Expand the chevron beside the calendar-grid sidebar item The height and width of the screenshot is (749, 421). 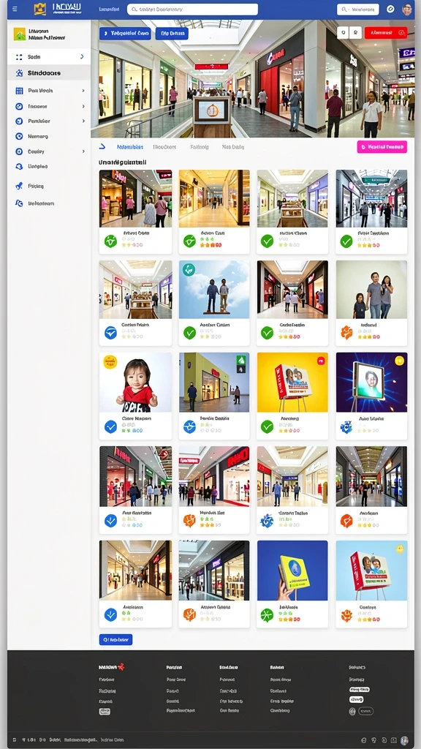(83, 90)
